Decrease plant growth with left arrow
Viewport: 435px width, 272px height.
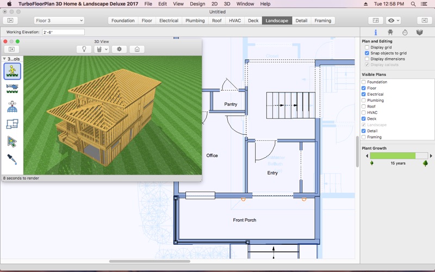tap(367, 156)
